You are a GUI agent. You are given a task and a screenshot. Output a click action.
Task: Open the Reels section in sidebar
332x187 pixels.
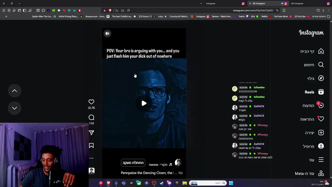314,92
